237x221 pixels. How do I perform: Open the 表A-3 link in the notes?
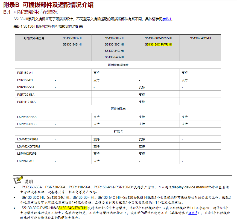coord(193,213)
